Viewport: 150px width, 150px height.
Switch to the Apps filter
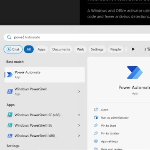coord(42,49)
